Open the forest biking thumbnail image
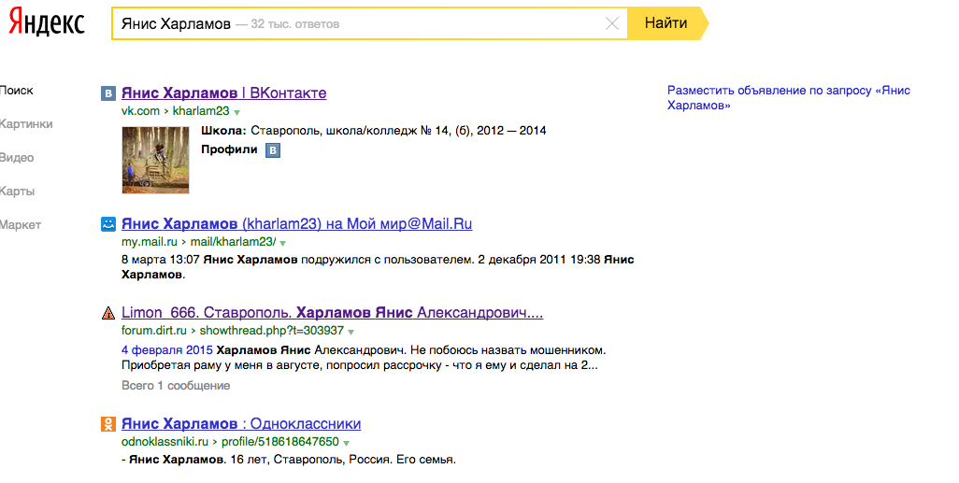Image resolution: width=959 pixels, height=483 pixels. click(155, 160)
